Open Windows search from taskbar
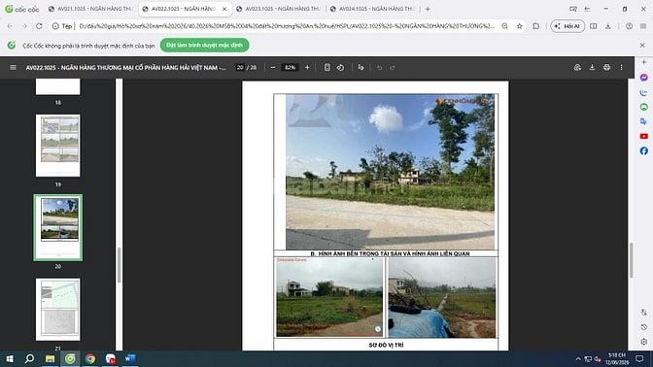Screen dimensions: 653x367 (29, 358)
